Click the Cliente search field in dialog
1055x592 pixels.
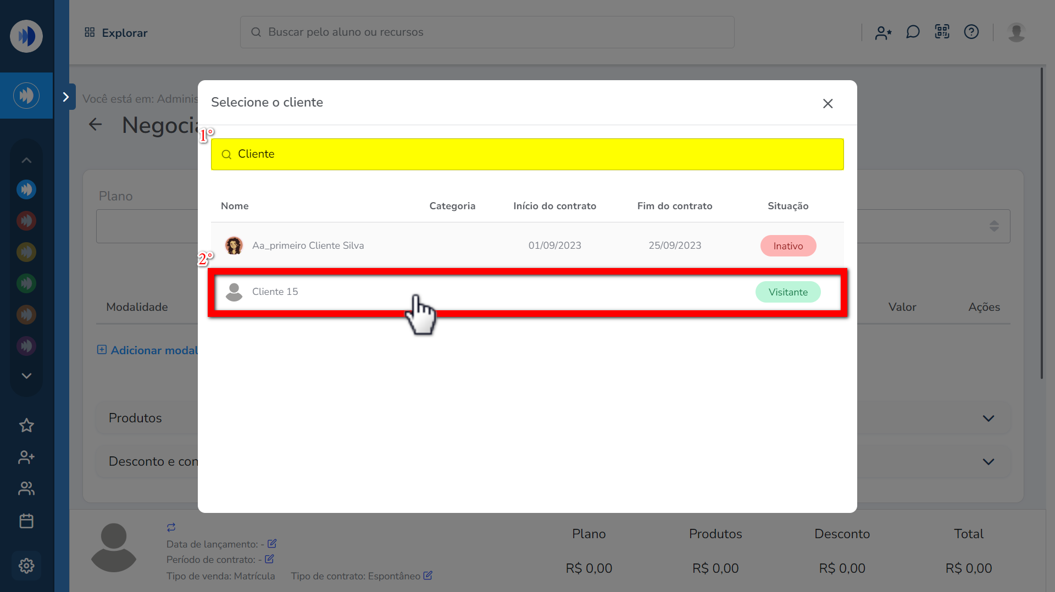[526, 154]
